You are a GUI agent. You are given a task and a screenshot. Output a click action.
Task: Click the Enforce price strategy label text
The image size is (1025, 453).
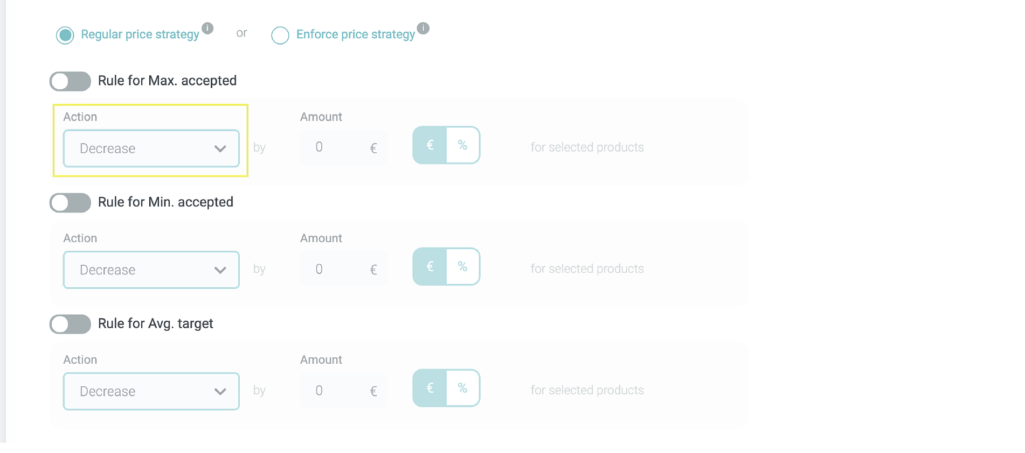click(356, 34)
